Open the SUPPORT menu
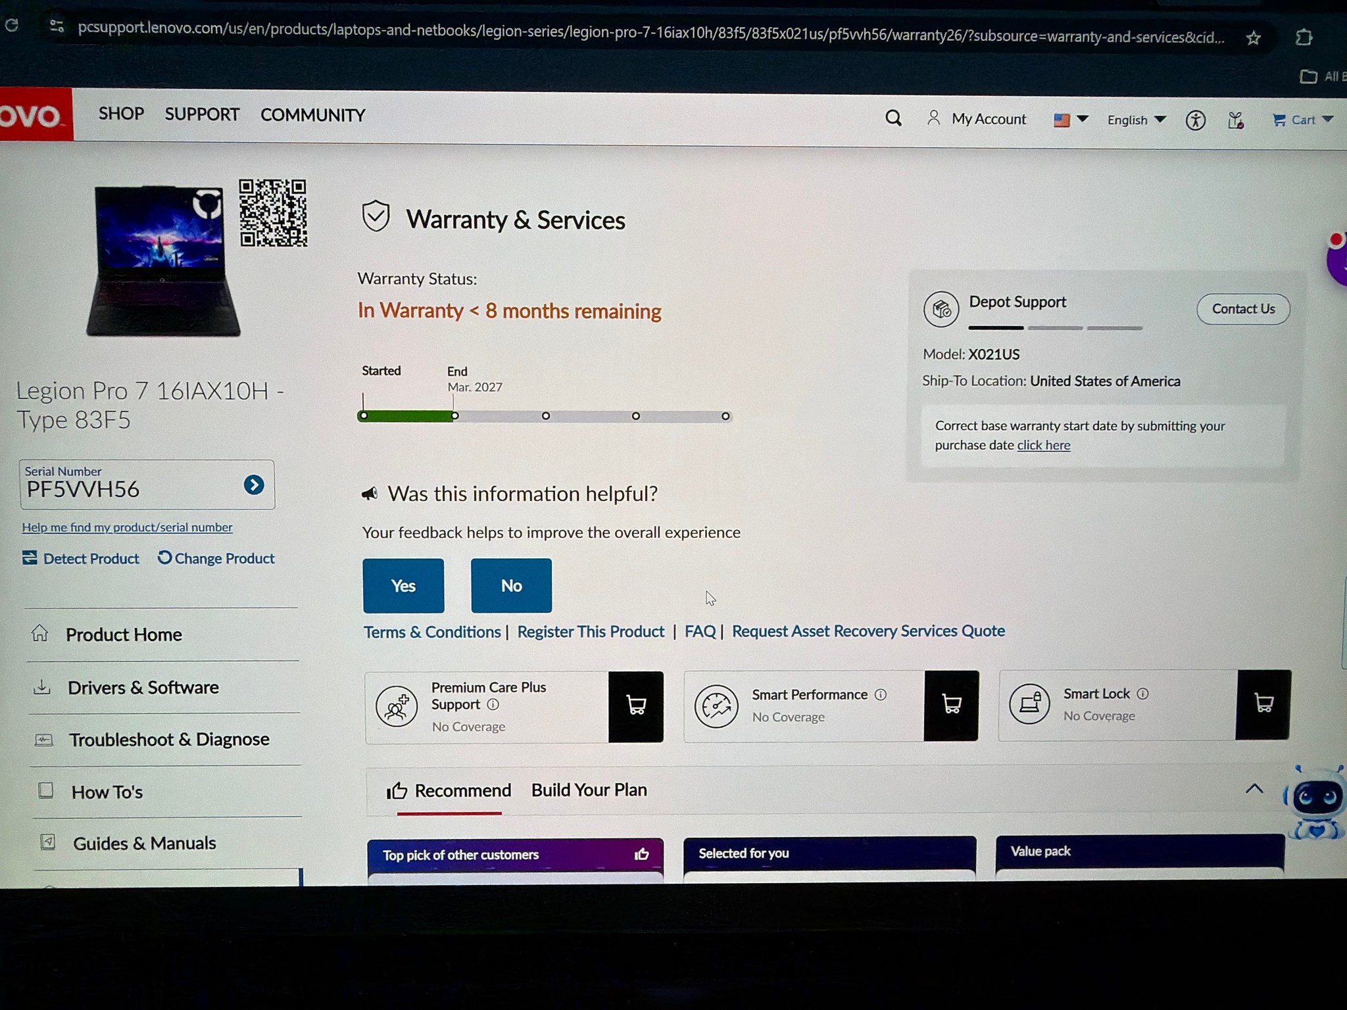The width and height of the screenshot is (1347, 1010). 202,114
